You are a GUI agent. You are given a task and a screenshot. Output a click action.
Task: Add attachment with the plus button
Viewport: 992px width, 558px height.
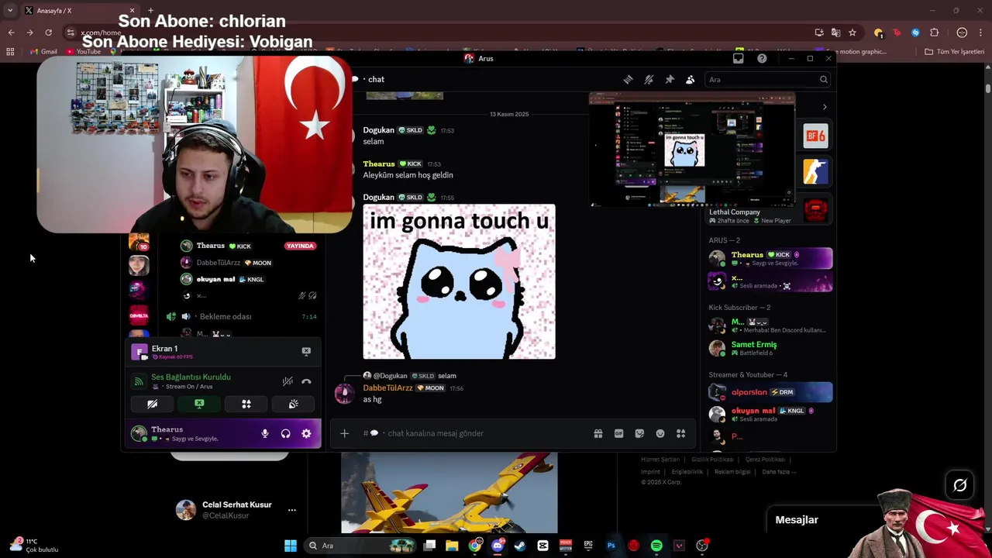coord(344,433)
